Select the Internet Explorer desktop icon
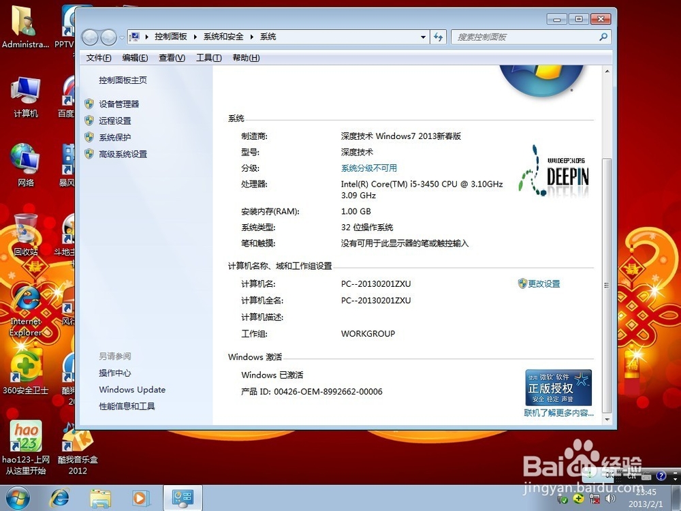The width and height of the screenshot is (681, 511). coord(26,309)
